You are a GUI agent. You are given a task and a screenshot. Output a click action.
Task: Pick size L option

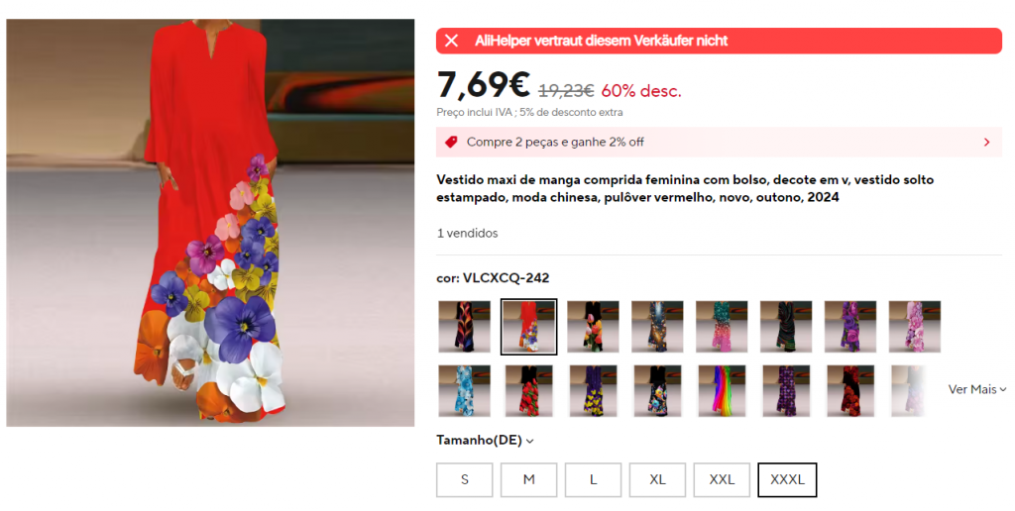(x=593, y=480)
